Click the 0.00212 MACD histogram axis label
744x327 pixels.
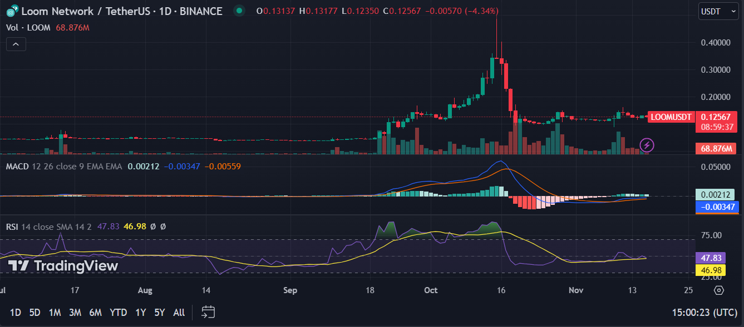pos(715,195)
